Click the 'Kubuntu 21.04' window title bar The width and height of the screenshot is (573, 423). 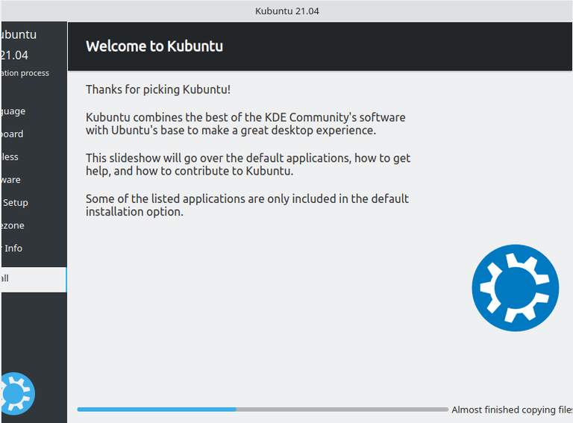pos(287,10)
